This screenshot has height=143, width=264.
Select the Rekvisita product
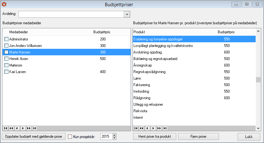click(140, 111)
